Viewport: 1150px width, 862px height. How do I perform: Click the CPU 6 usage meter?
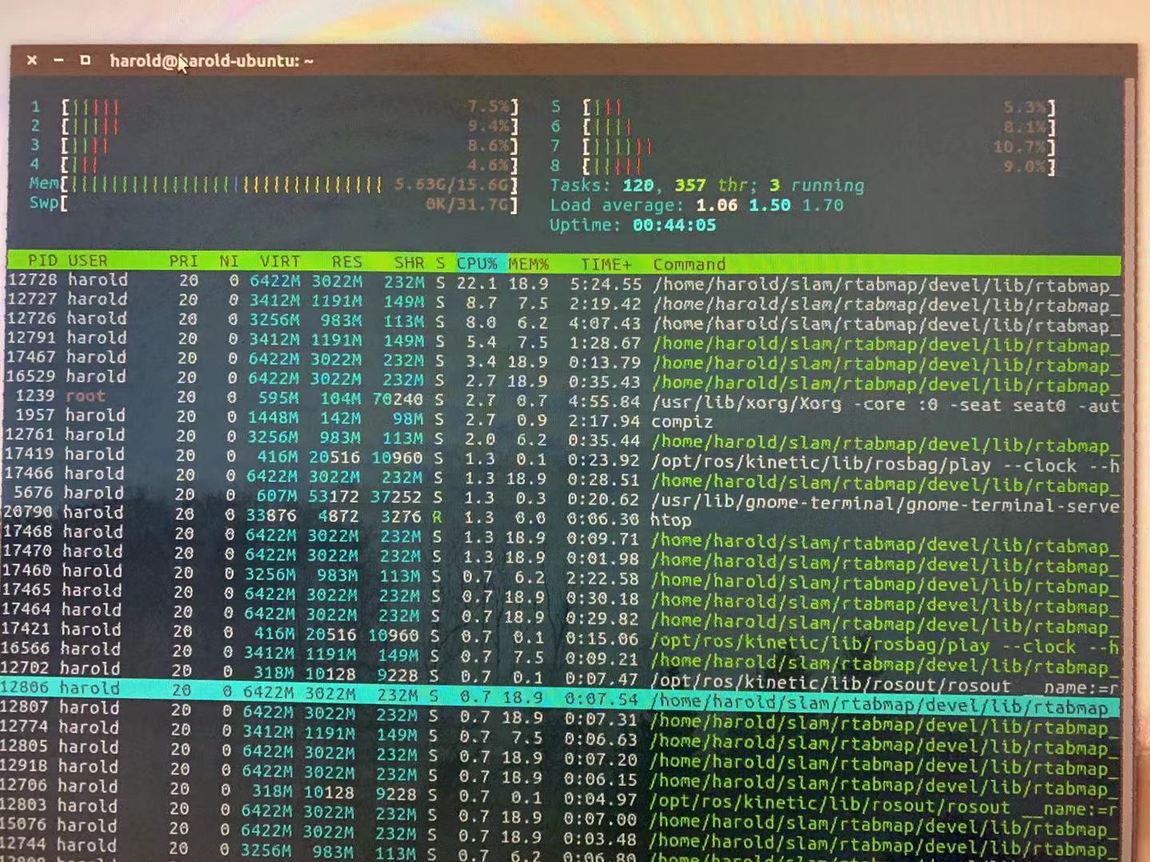(803, 127)
